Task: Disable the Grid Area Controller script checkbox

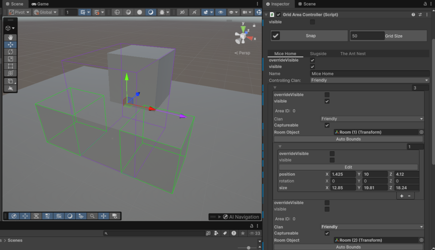Action: 278,15
